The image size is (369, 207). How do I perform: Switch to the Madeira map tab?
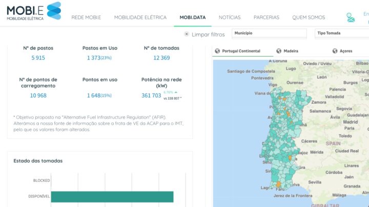[290, 51]
